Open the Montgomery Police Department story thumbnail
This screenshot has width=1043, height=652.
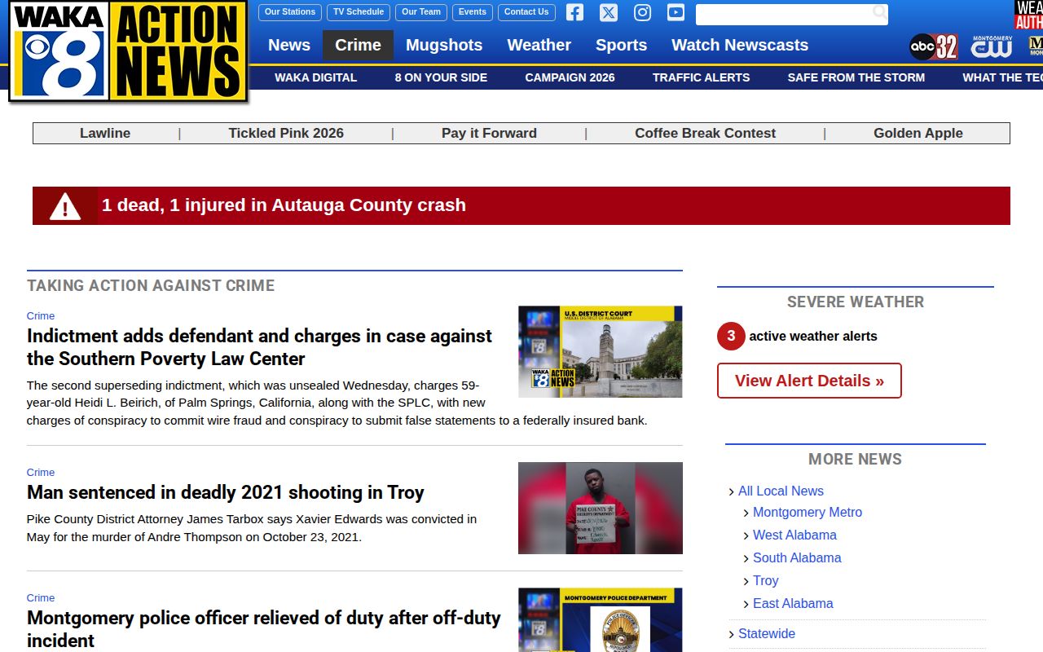[x=601, y=619]
